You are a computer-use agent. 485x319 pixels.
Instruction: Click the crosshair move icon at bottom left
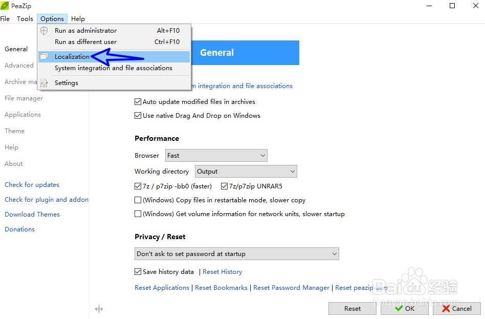(99, 309)
